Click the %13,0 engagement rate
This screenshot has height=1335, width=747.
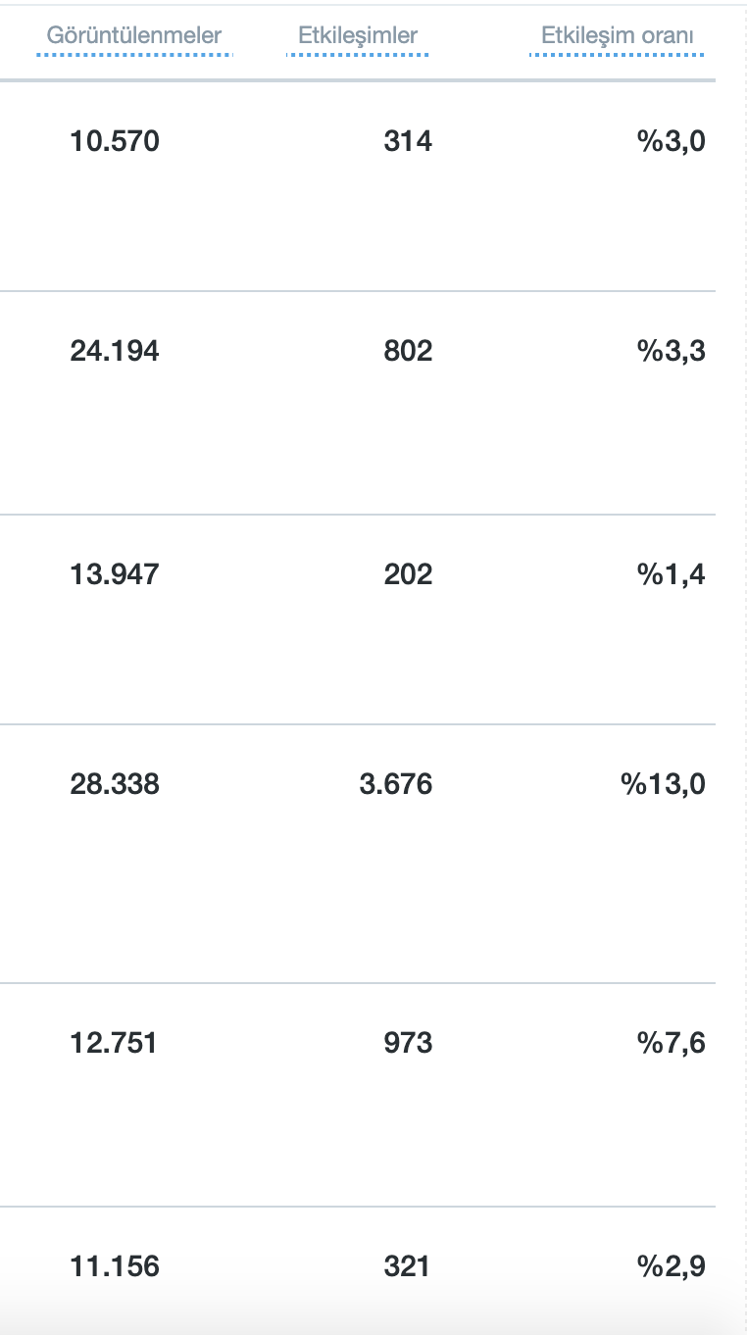663,784
